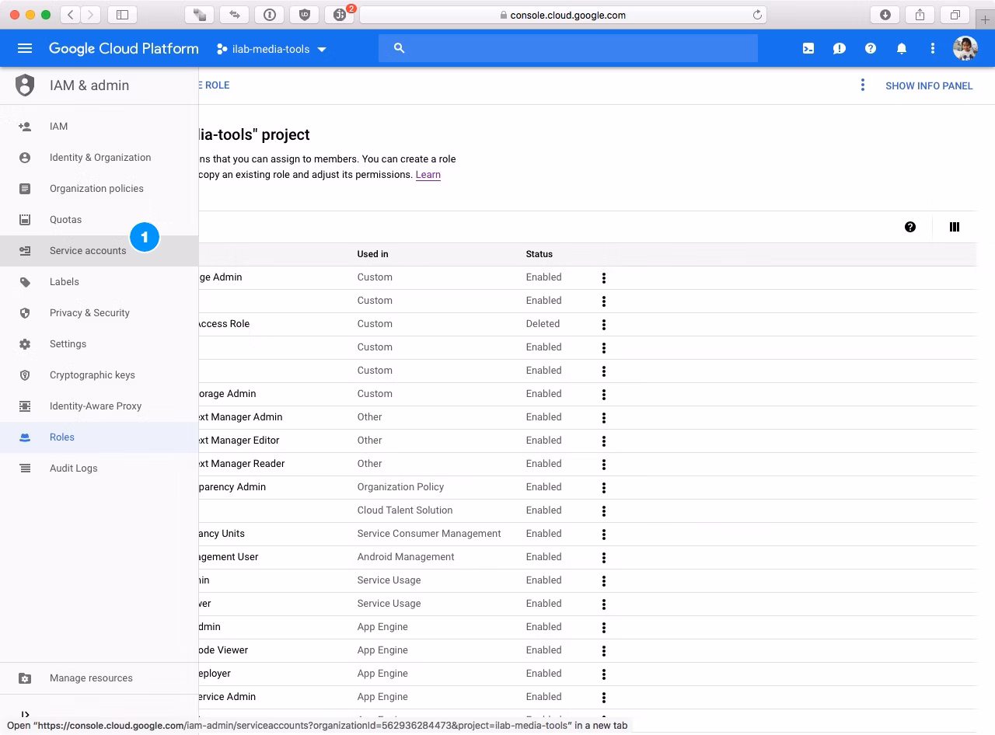Image resolution: width=995 pixels, height=735 pixels.
Task: Open actions menu for the Cloud Talent Solution row
Action: pyautogui.click(x=604, y=510)
